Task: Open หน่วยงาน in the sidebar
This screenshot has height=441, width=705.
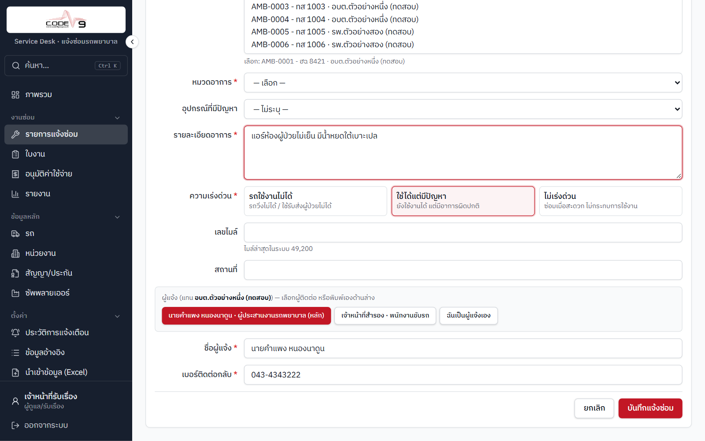Action: click(66, 254)
